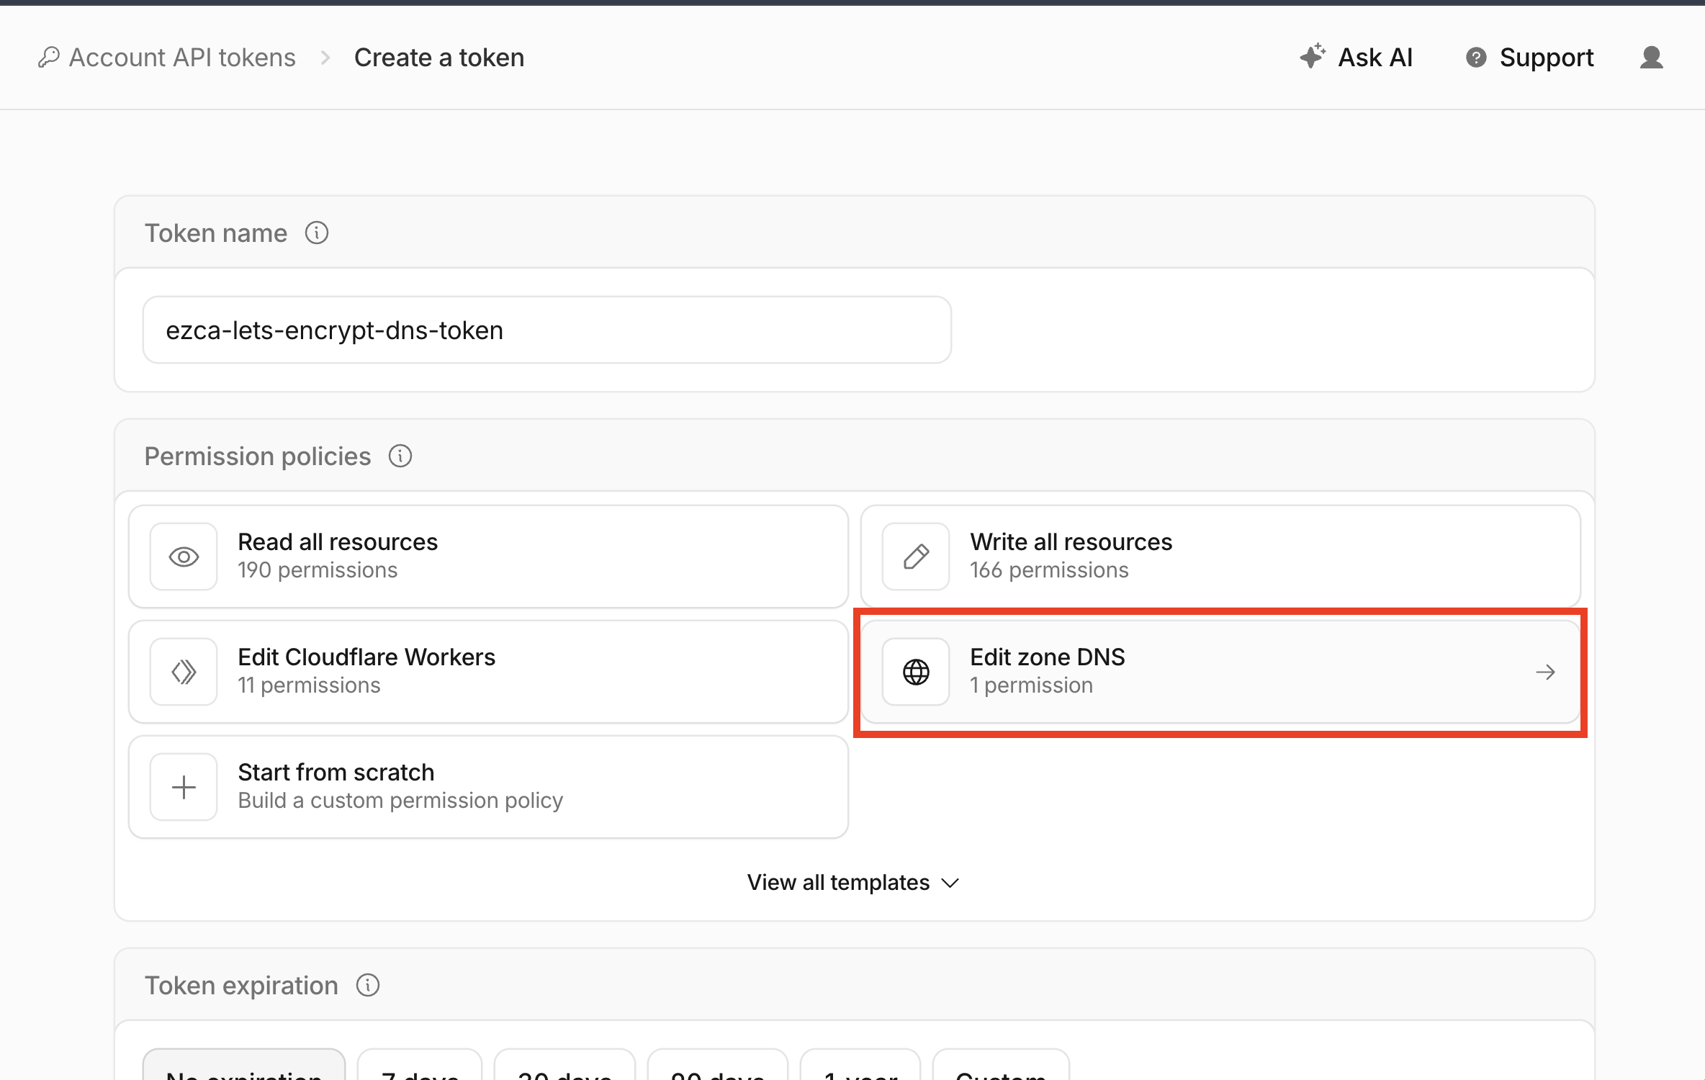Click the Permission policies heading
Image resolution: width=1705 pixels, height=1080 pixels.
pos(258,456)
